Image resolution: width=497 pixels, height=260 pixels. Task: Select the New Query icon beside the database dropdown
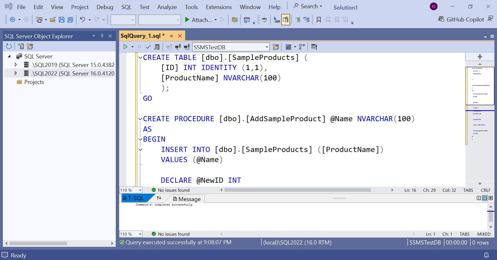(x=276, y=47)
